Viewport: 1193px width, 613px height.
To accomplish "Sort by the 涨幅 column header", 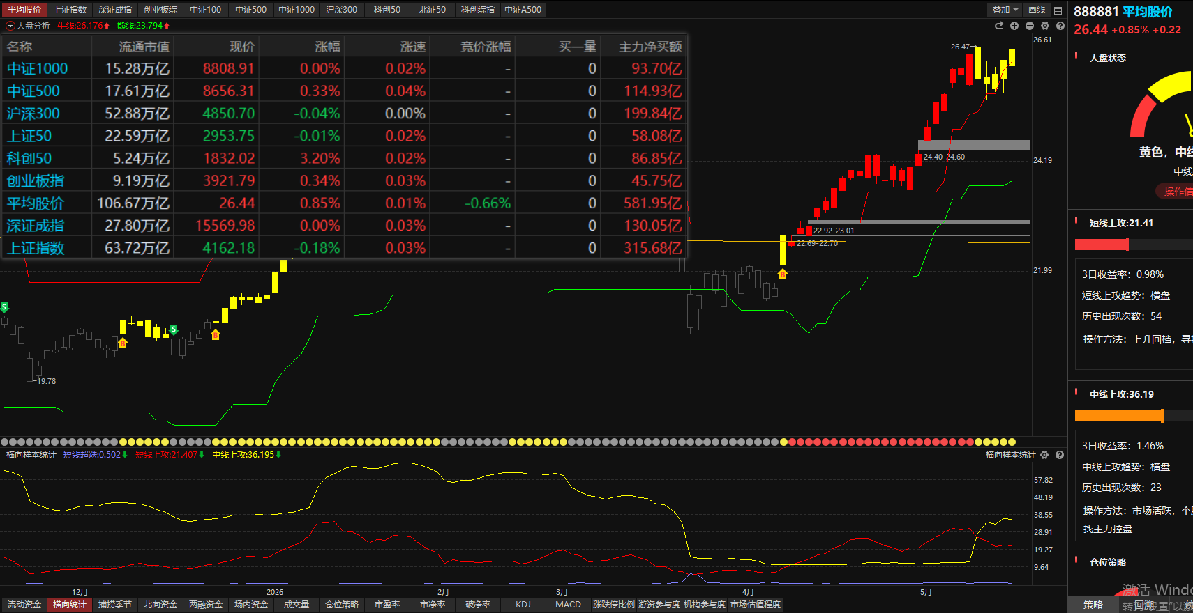I will tap(327, 47).
